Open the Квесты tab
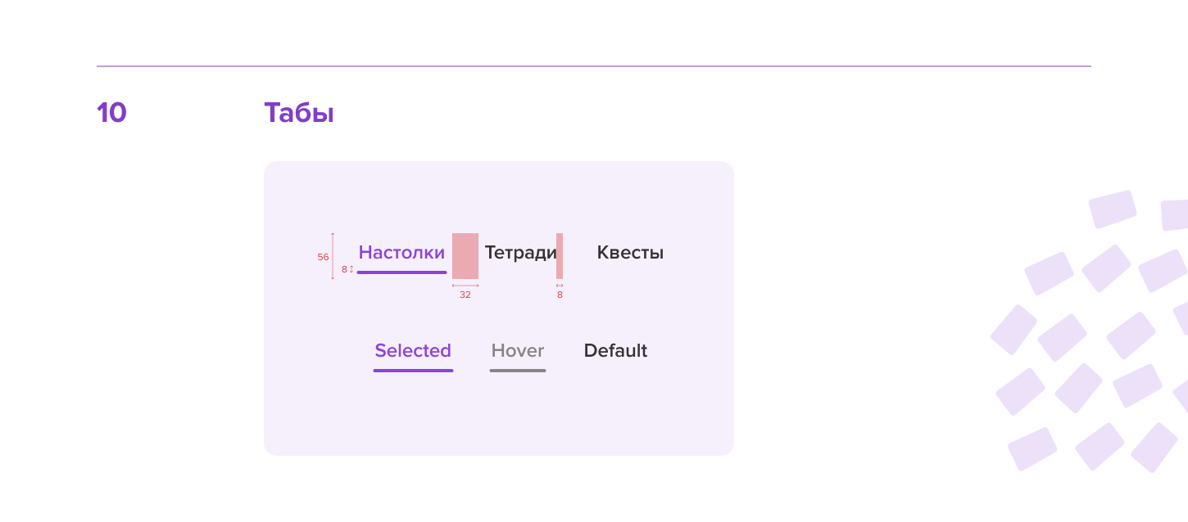Viewport: 1188px width, 522px height. pyautogui.click(x=630, y=253)
